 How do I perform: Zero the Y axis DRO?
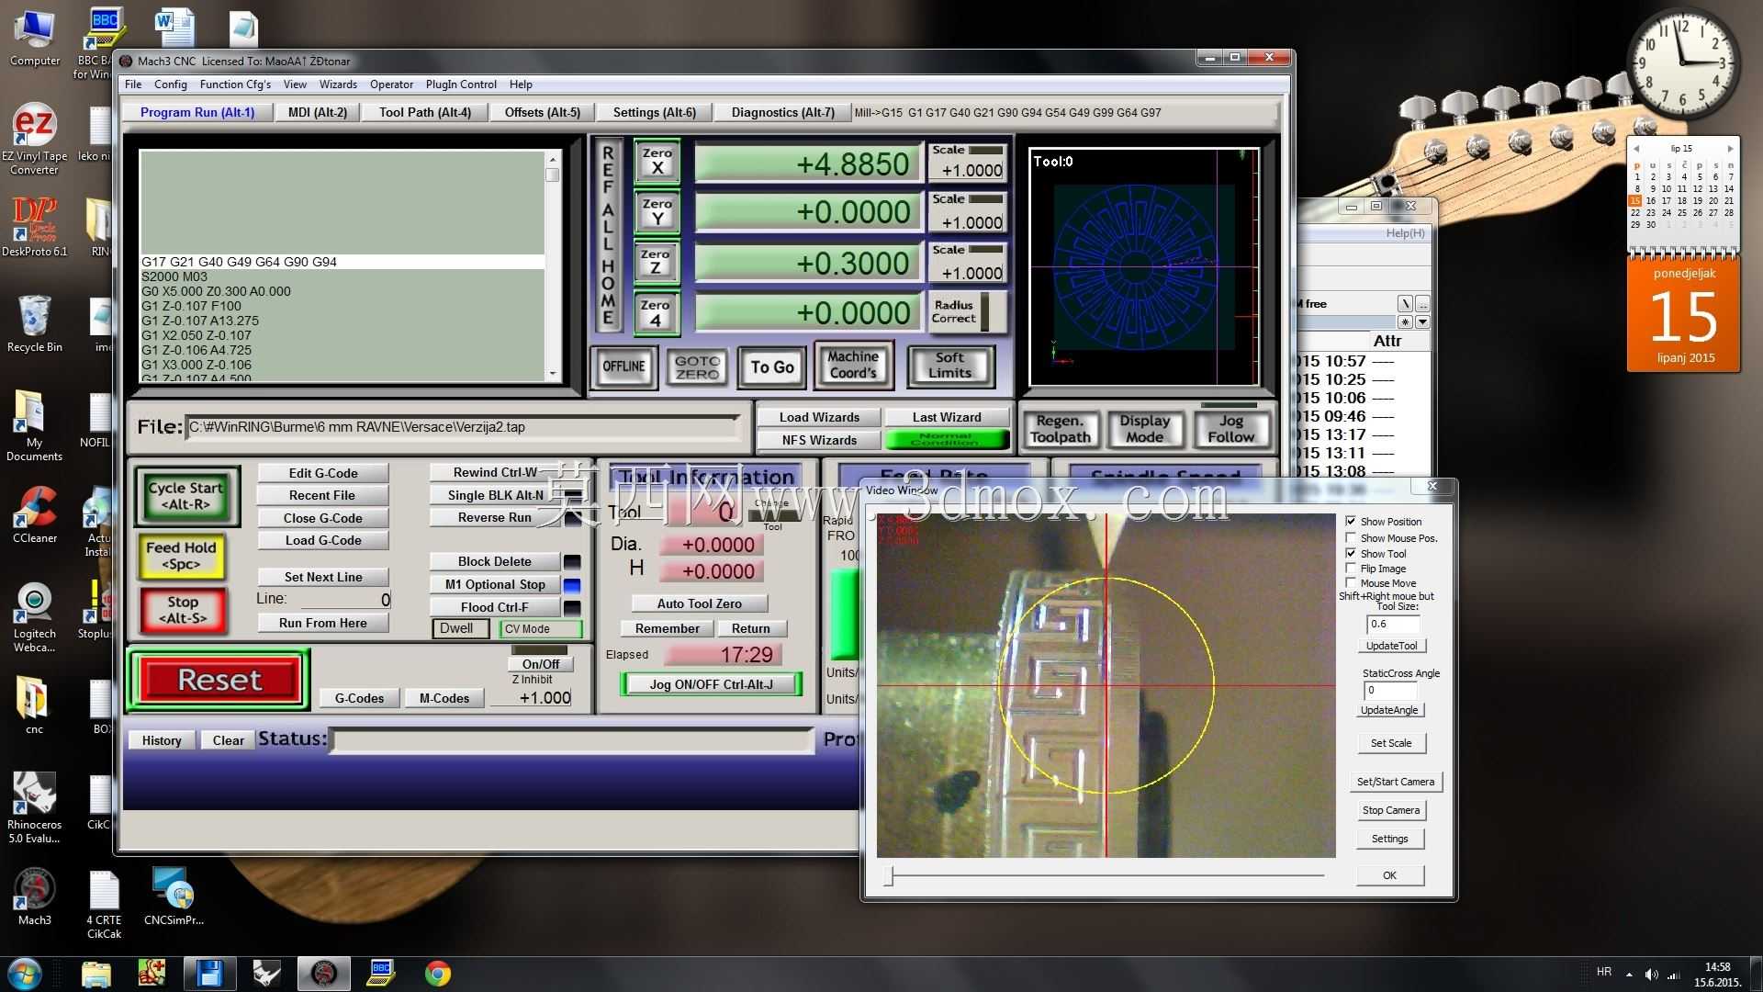click(x=657, y=212)
